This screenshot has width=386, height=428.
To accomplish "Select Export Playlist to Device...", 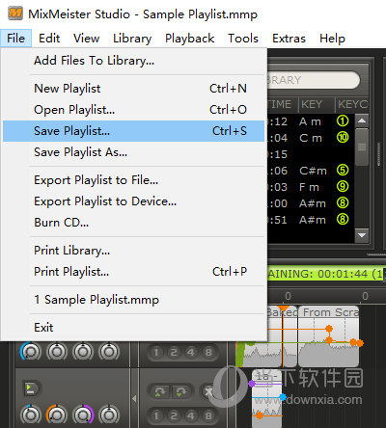I will pos(133,201).
